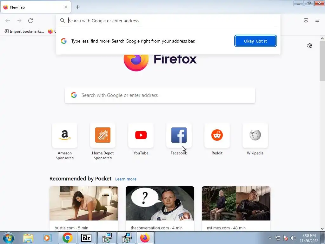Viewport: 325px width, 244px height.
Task: Click the volume speaker tray icon
Action: (293, 238)
